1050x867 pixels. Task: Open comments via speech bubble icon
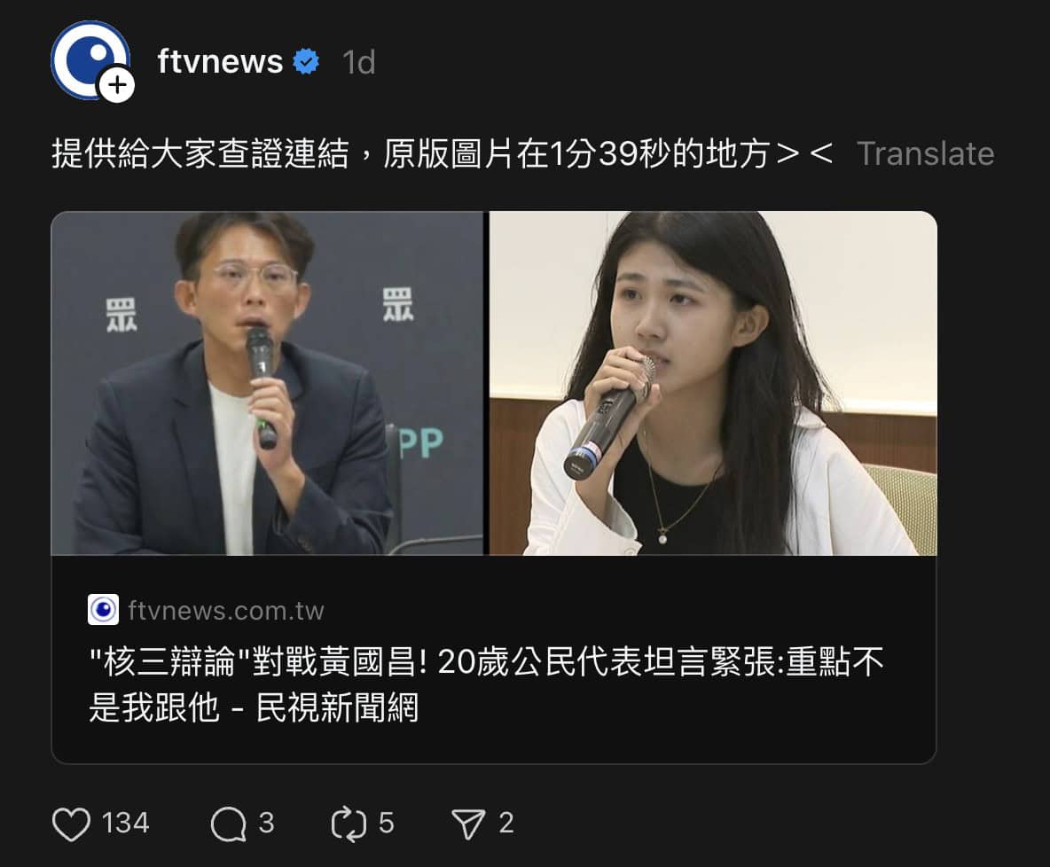point(228,824)
